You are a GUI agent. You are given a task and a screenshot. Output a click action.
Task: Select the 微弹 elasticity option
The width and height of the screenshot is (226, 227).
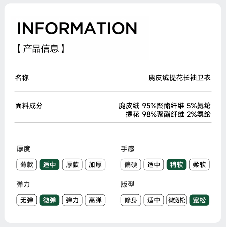click(49, 200)
